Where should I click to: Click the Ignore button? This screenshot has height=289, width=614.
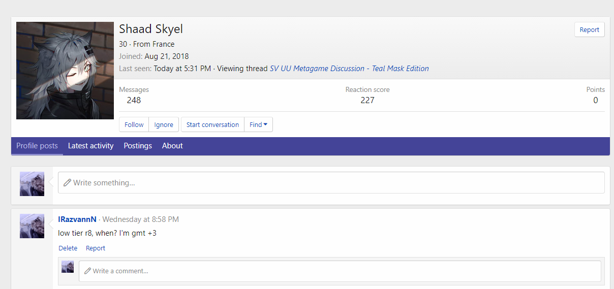point(164,125)
